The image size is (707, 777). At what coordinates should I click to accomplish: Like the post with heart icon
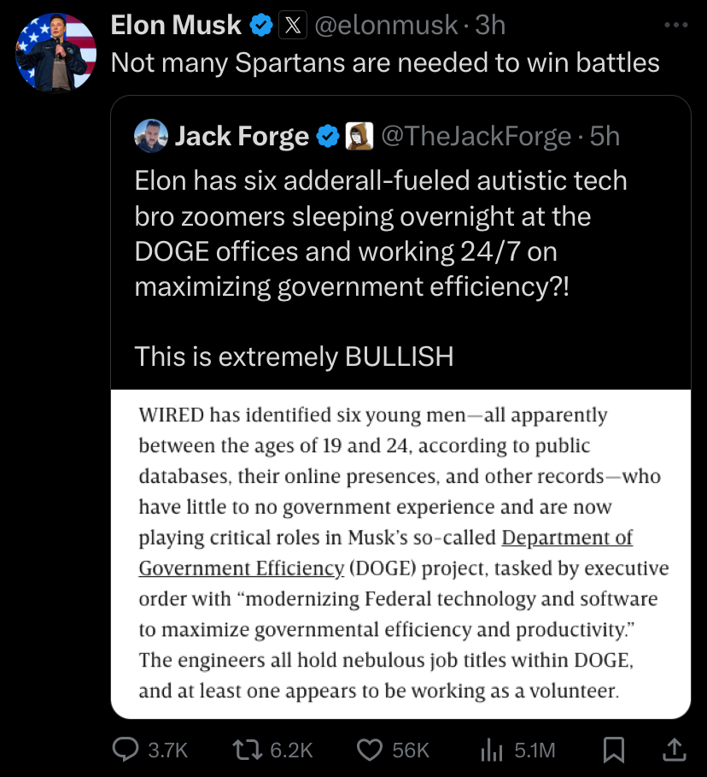pyautogui.click(x=370, y=750)
